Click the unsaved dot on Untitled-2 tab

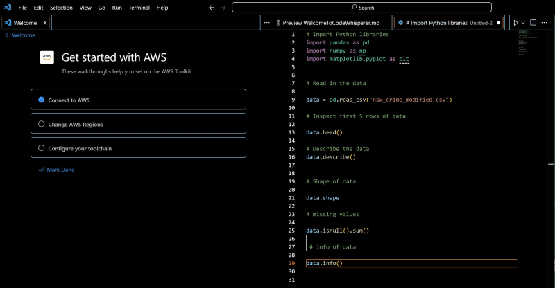(498, 23)
